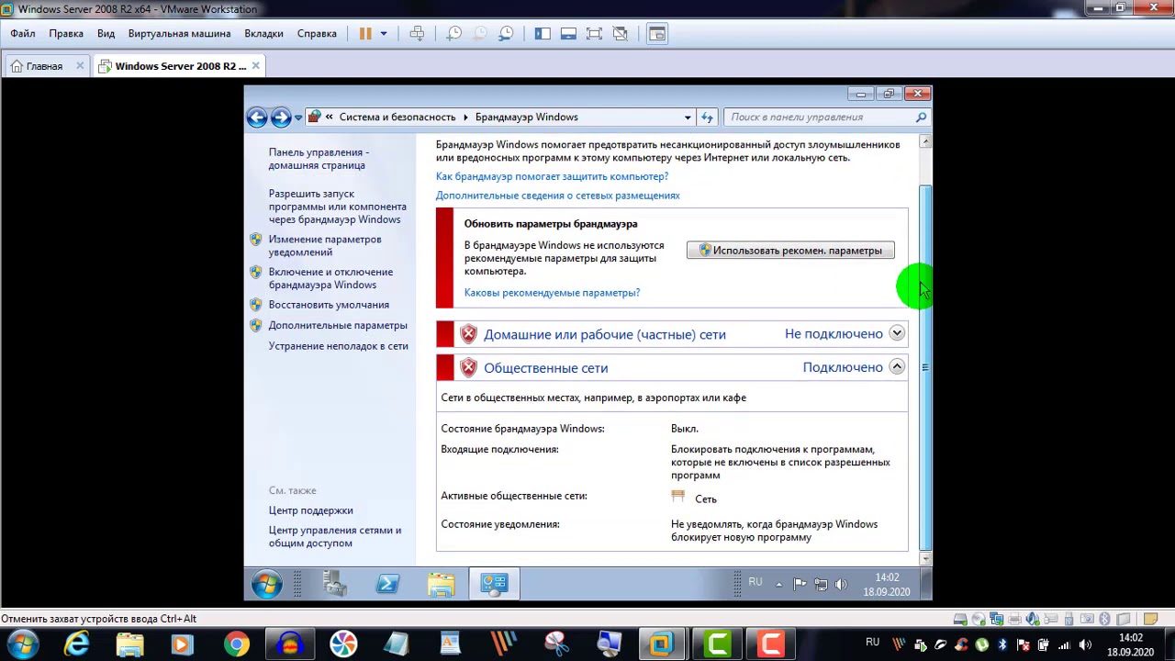
Task: Toggle the console view icon in VMware toolbar
Action: point(656,33)
